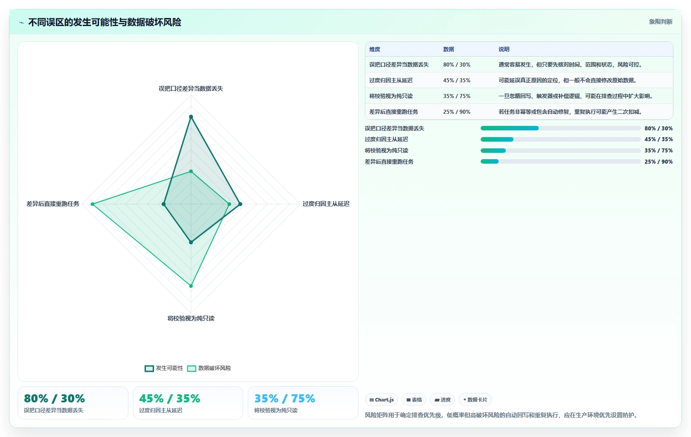Click the footer note starting 风险矩阵用于确定
Viewport: 691px width, 437px height.
click(x=502, y=415)
